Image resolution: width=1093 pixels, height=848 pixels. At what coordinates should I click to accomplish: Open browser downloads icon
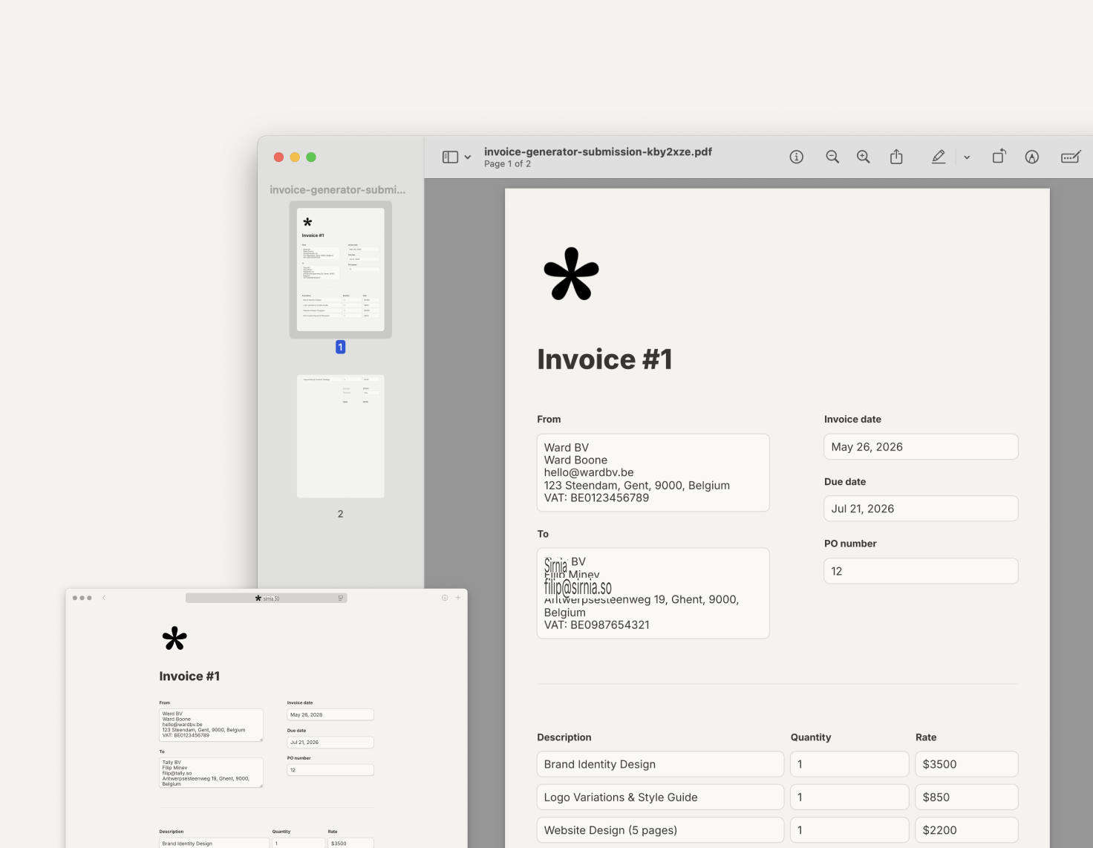coord(445,598)
